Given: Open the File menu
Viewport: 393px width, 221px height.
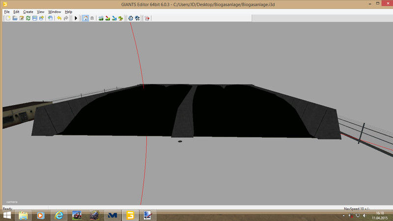Looking at the screenshot, I should click(x=6, y=11).
